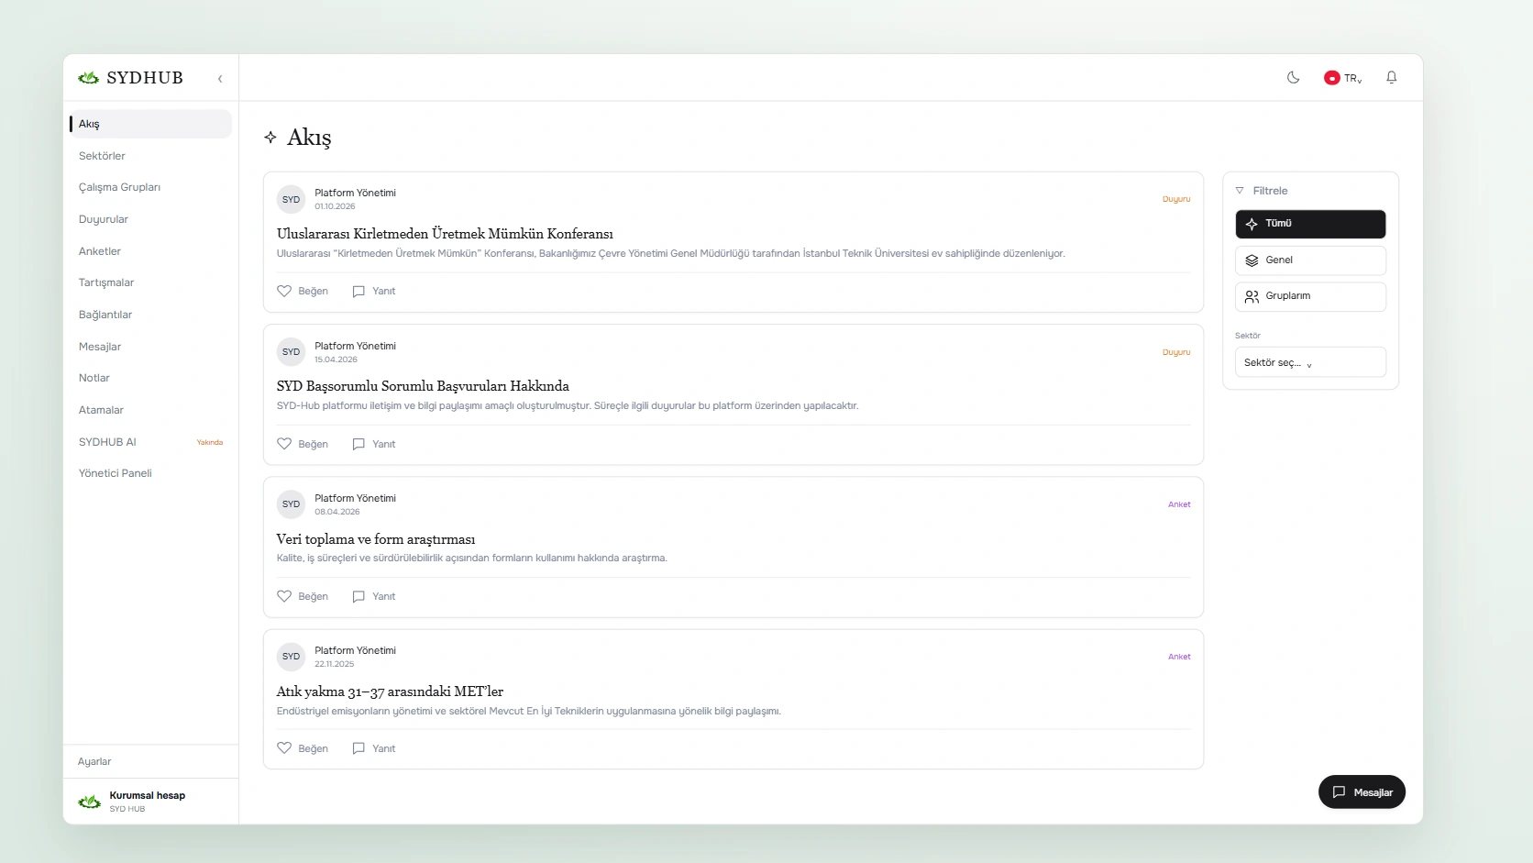Viewport: 1533px width, 863px height.
Task: Open Mesajlar in the sidebar menu
Action: click(x=150, y=347)
